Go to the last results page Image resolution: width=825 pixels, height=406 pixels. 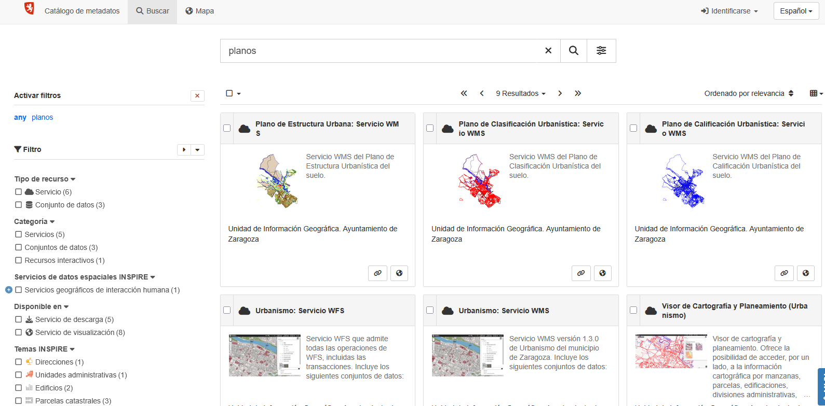pos(578,93)
